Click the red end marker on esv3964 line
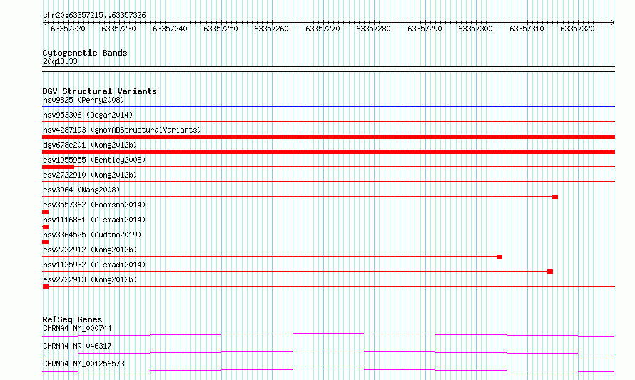Image resolution: width=635 pixels, height=380 pixels. pos(555,197)
